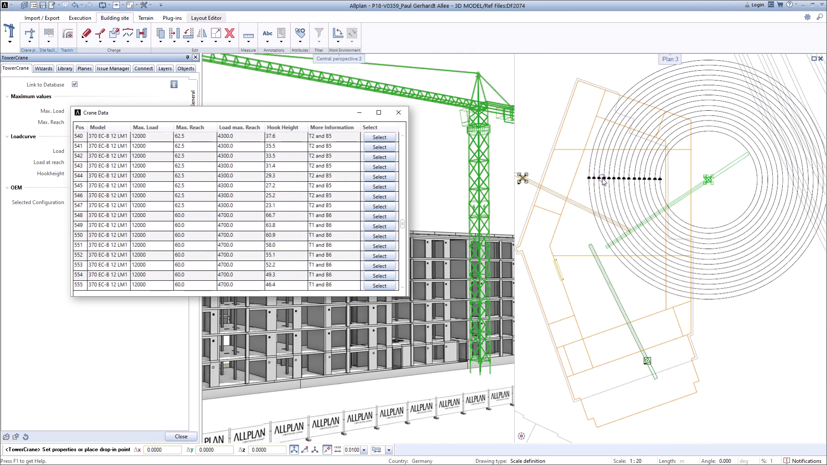This screenshot has width=827, height=465.
Task: Click the Copy elements icon in Edit
Action: (x=160, y=33)
